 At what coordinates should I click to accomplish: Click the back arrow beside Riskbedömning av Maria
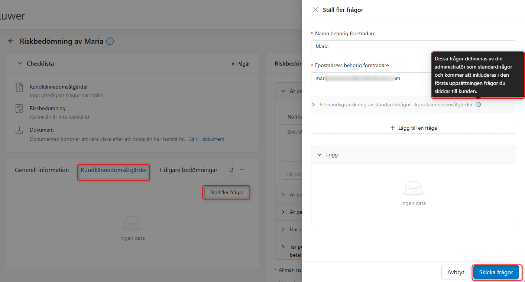11,41
